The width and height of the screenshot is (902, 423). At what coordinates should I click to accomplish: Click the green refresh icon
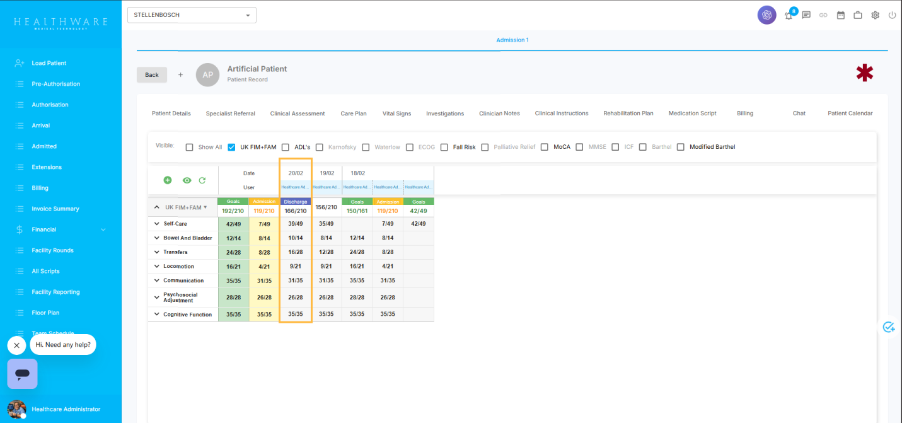[x=202, y=180]
